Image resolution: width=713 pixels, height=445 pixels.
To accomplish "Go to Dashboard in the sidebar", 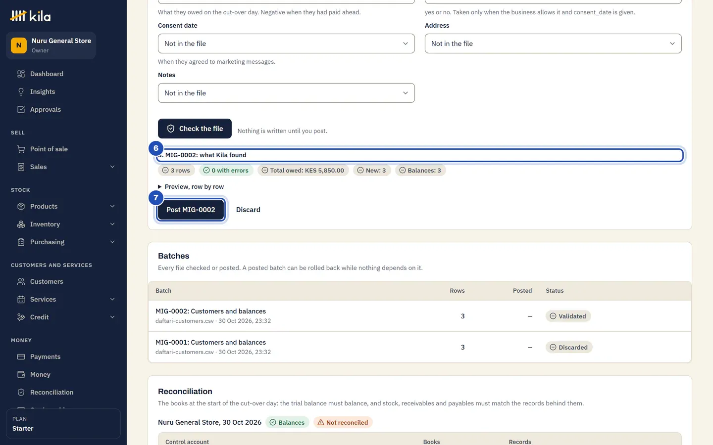I will 63,74.
